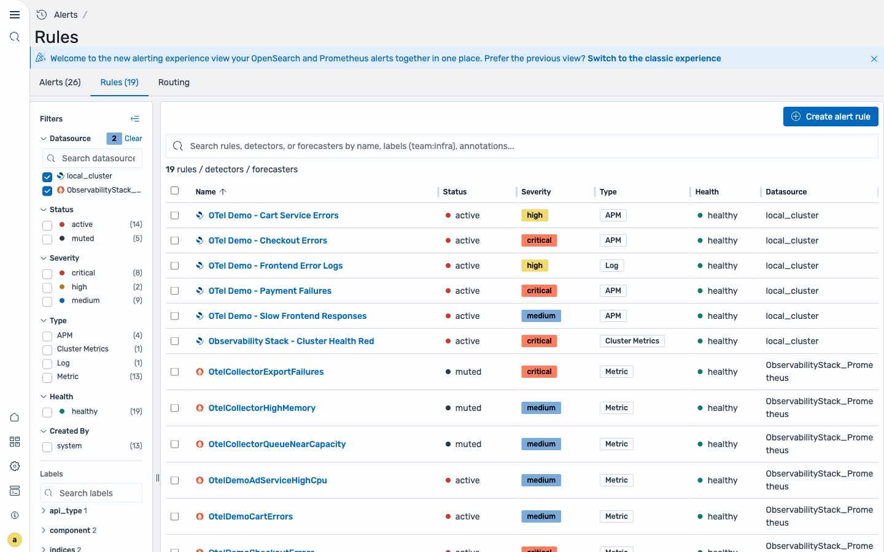Click Prometheus icon beside OtelCollectorExportFailures

click(x=200, y=372)
